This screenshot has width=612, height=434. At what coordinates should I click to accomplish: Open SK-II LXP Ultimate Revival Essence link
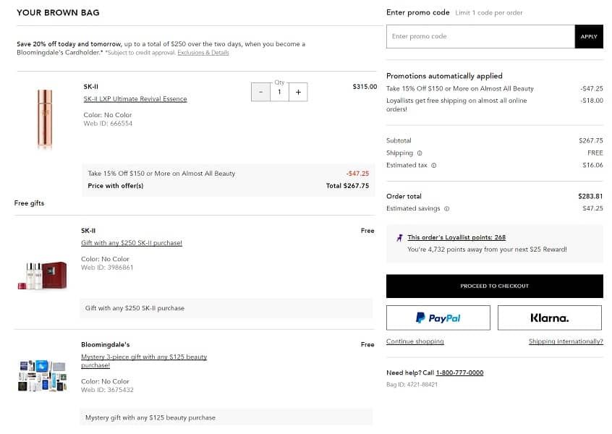coord(135,99)
